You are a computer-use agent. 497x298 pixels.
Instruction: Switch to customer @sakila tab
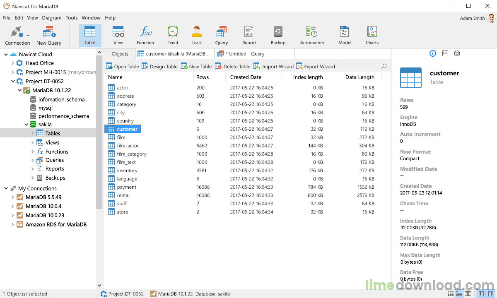point(175,54)
